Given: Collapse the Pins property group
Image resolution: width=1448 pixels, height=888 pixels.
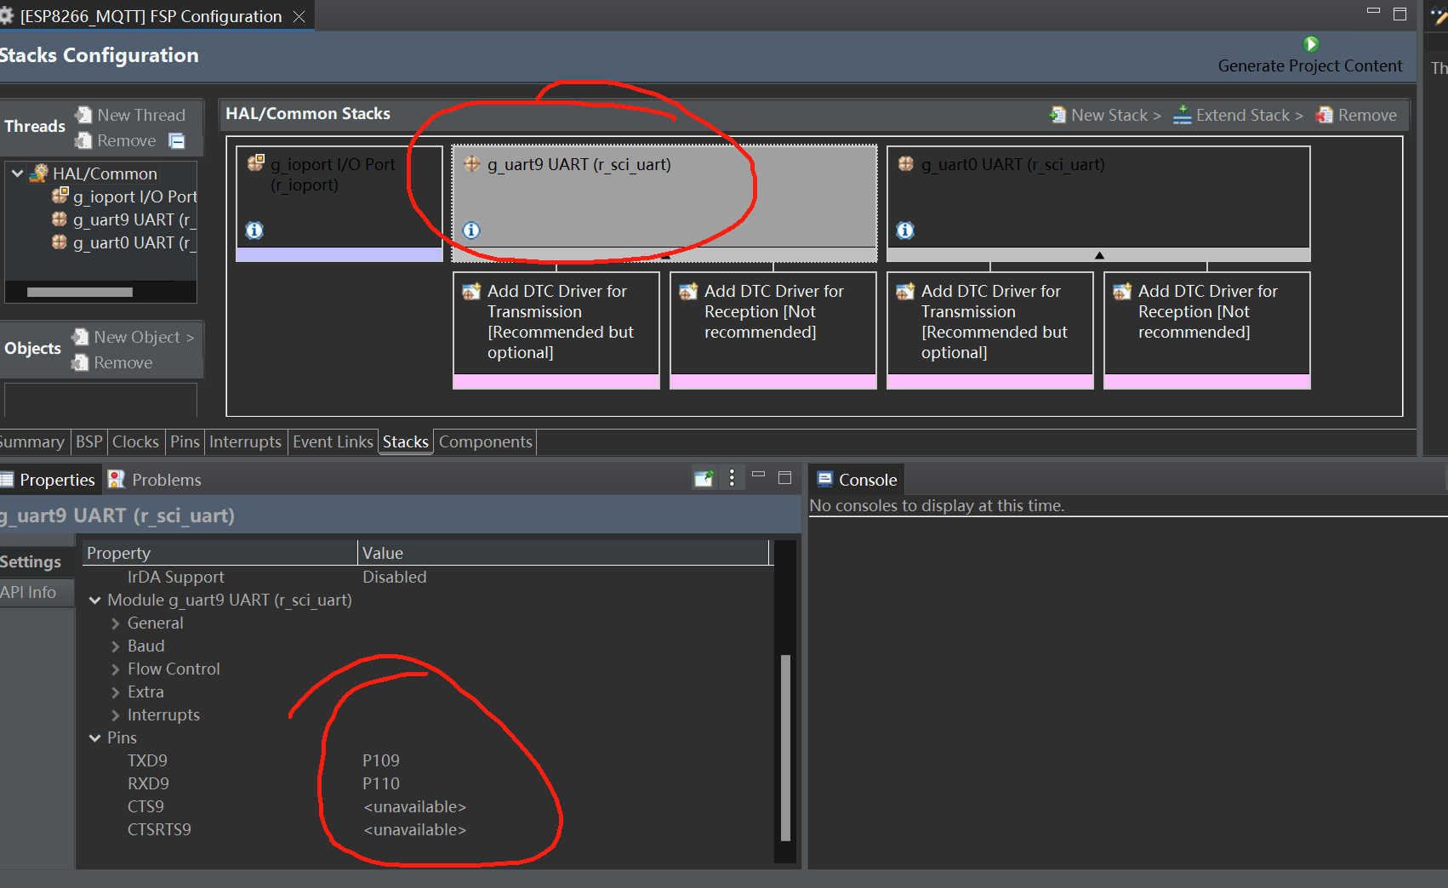Looking at the screenshot, I should pyautogui.click(x=94, y=738).
